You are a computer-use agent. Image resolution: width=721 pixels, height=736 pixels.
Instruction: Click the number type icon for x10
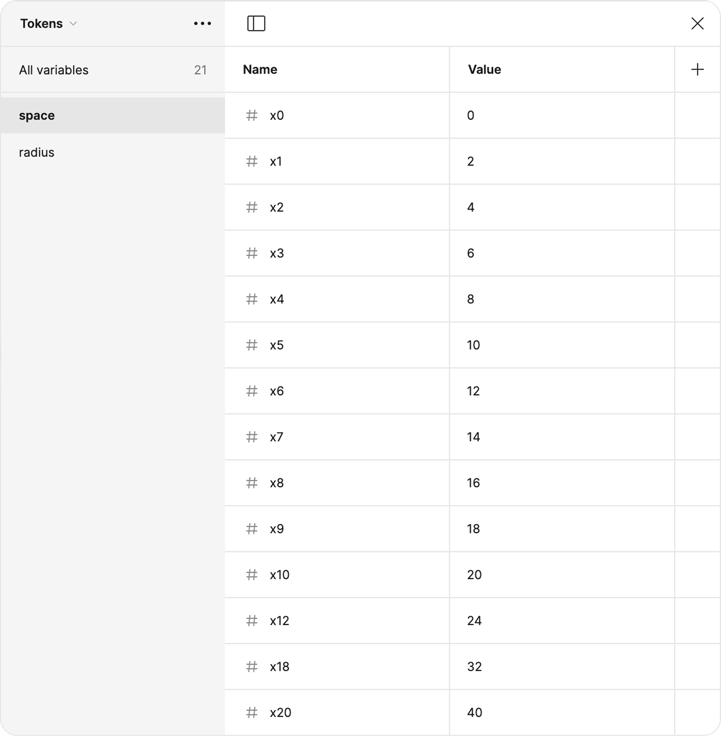[252, 574]
